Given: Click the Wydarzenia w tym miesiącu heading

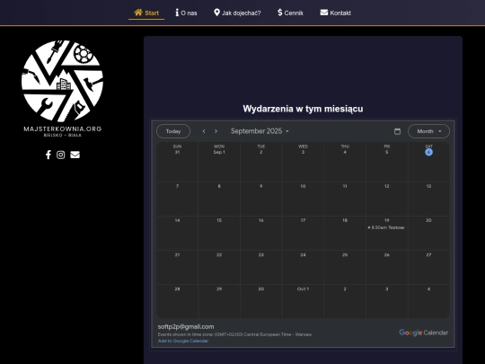Looking at the screenshot, I should [303, 109].
